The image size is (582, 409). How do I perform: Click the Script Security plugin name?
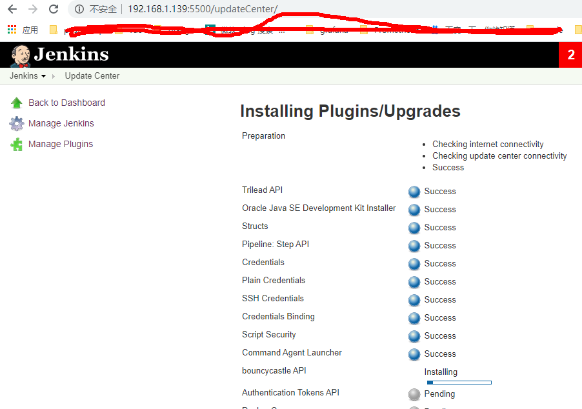269,334
